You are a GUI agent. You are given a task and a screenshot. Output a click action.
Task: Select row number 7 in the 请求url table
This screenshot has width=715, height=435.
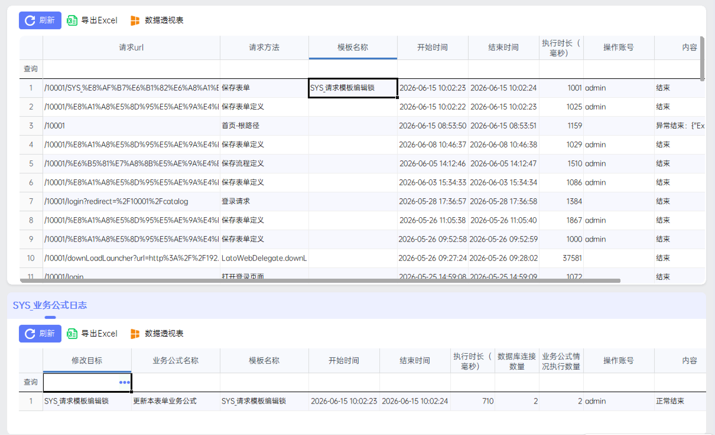point(31,202)
